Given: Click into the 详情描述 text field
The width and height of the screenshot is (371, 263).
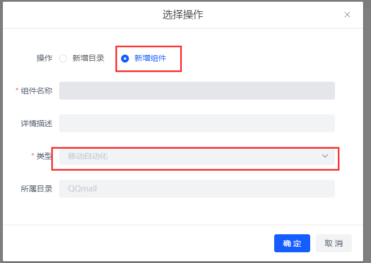Looking at the screenshot, I should point(196,123).
